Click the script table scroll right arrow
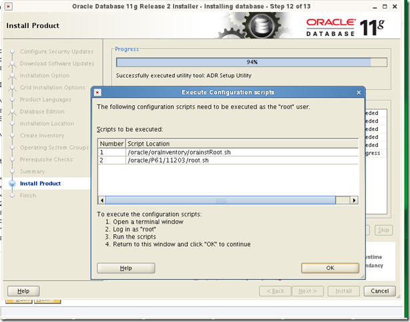The height and width of the screenshot is (322, 410). (354, 200)
